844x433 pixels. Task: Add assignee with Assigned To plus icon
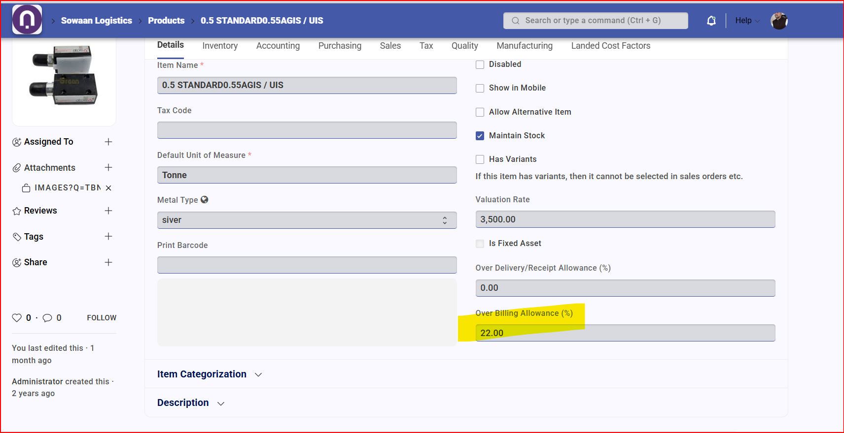pos(108,142)
